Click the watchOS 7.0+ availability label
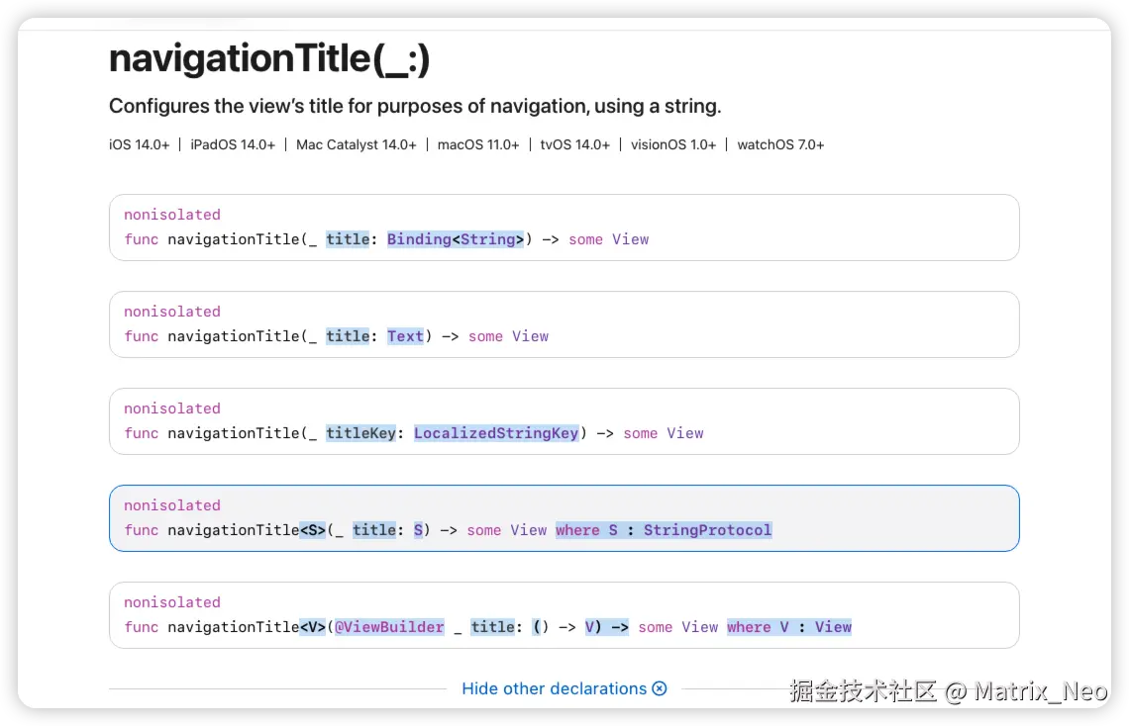Viewport: 1129px width, 726px height. [780, 144]
